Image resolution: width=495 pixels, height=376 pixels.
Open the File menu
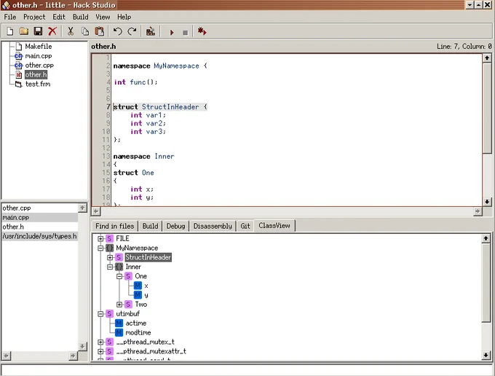(10, 17)
